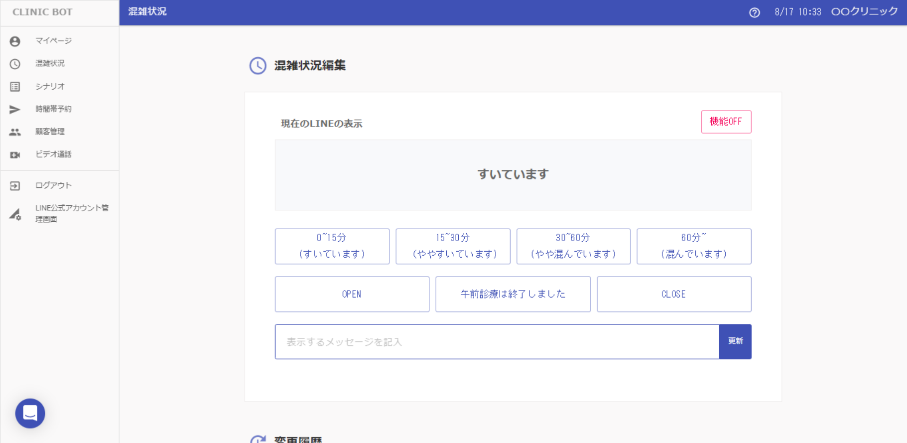Click the LINE公式アカウント管理画面 settings icon

tap(15, 214)
